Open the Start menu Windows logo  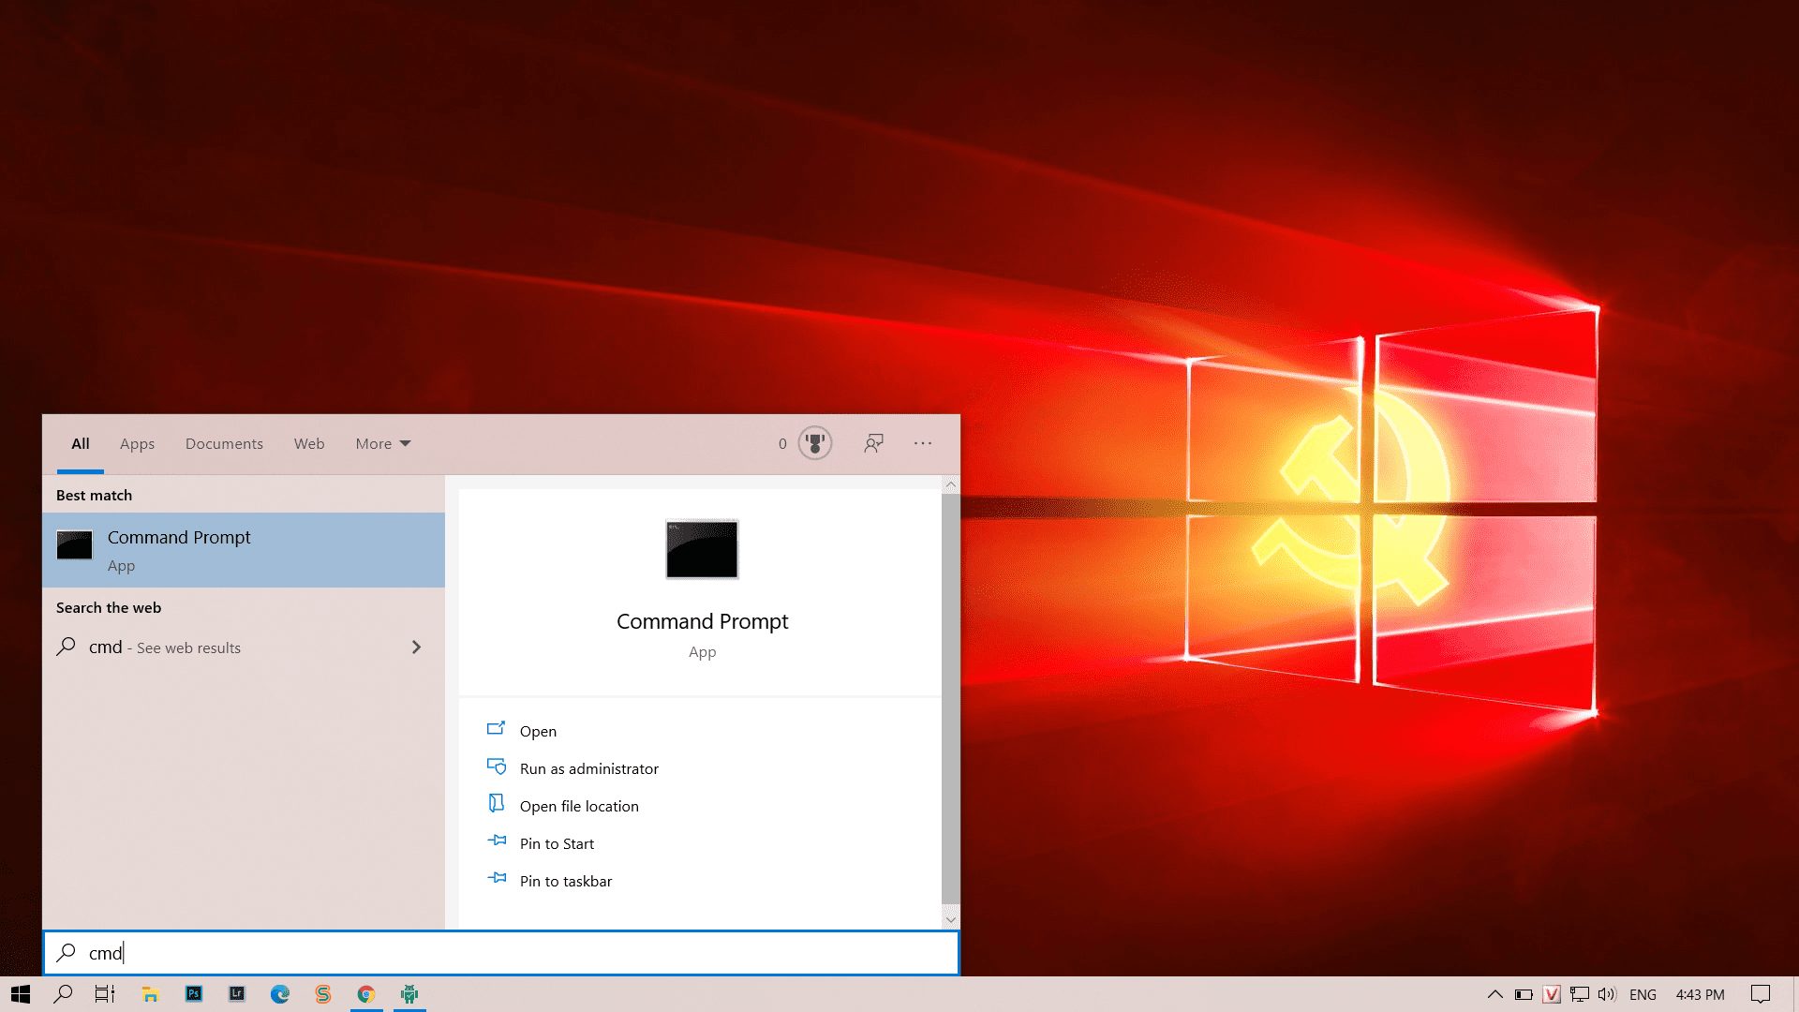[x=21, y=994]
